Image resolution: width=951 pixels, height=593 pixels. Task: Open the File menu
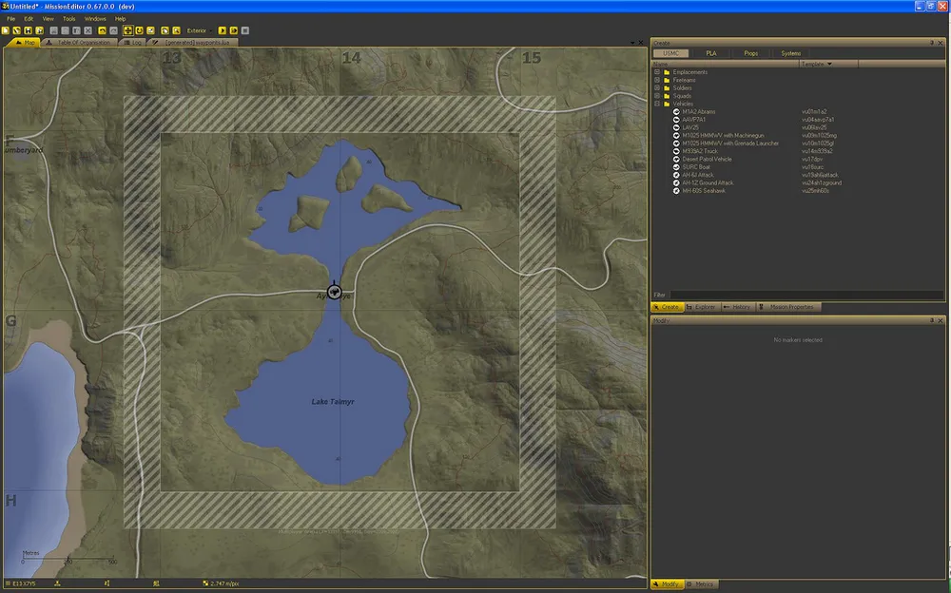coord(10,19)
